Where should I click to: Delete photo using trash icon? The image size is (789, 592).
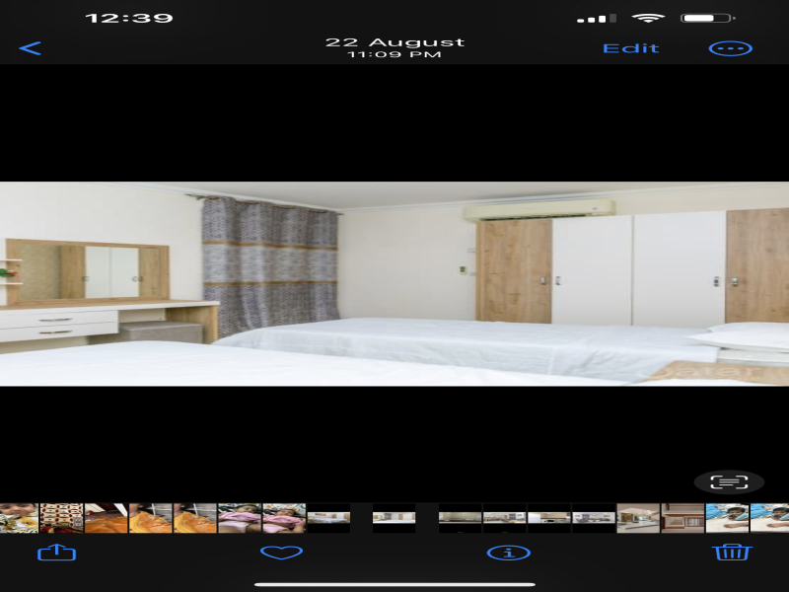[x=732, y=553]
